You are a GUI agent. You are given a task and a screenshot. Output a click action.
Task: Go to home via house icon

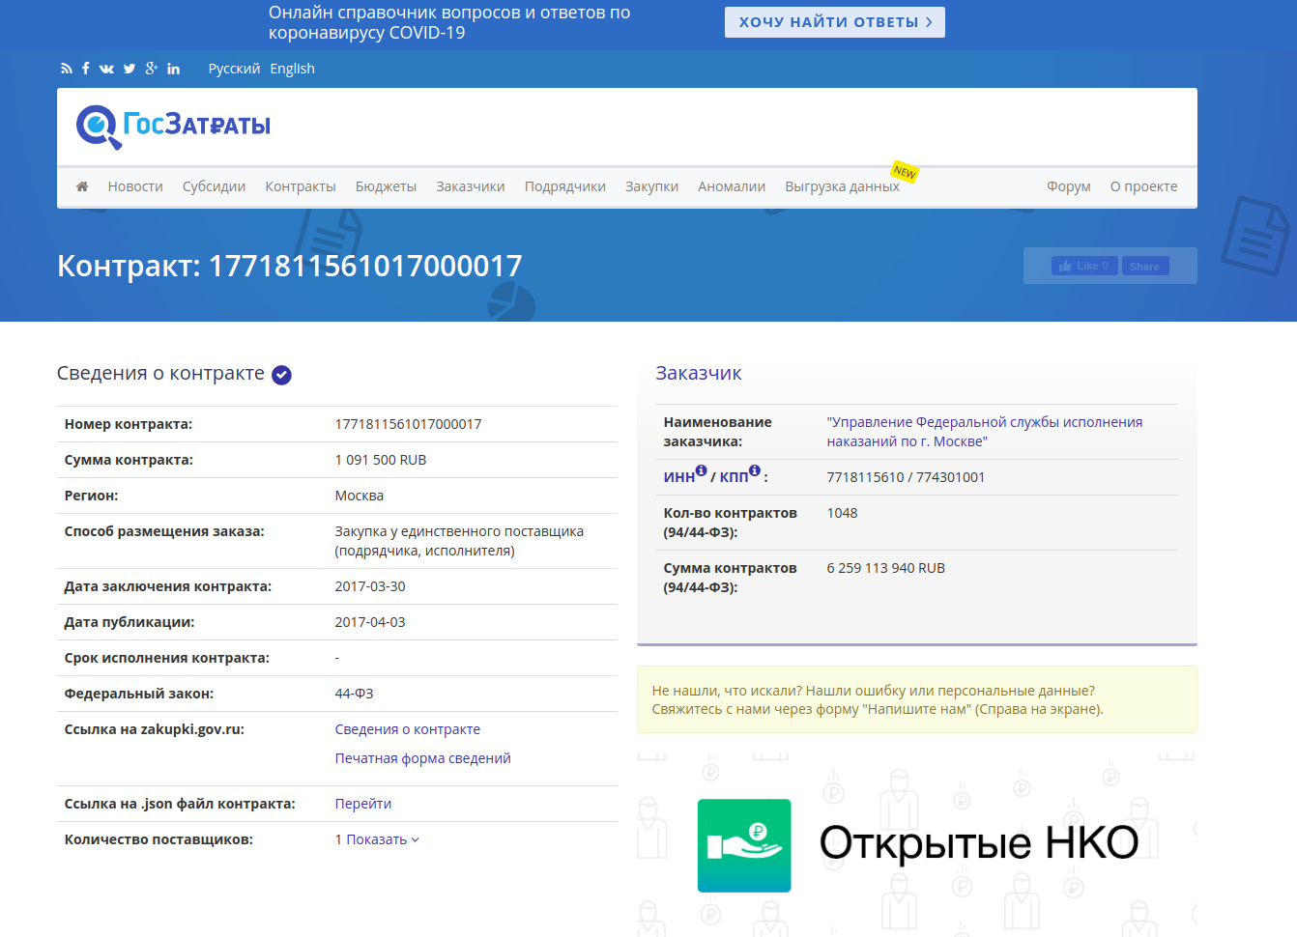point(82,186)
